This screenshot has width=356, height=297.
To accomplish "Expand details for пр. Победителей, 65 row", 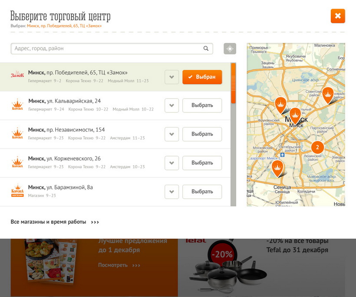I will pos(171,77).
